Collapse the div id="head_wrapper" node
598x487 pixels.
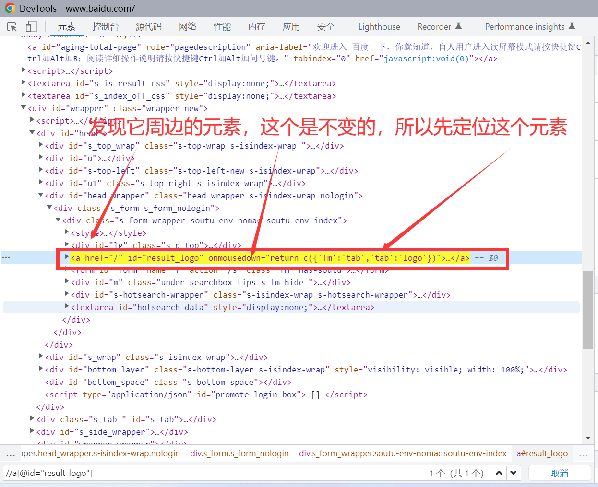[41, 195]
